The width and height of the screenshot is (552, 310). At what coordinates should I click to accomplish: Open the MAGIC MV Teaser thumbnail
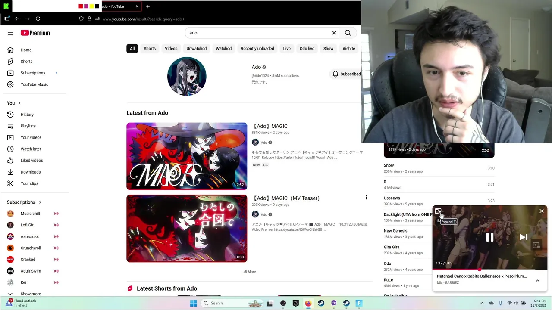pos(187,228)
